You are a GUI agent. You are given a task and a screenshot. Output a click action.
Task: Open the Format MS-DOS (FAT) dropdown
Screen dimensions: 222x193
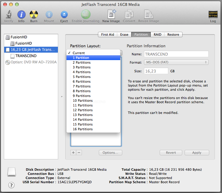(176, 62)
